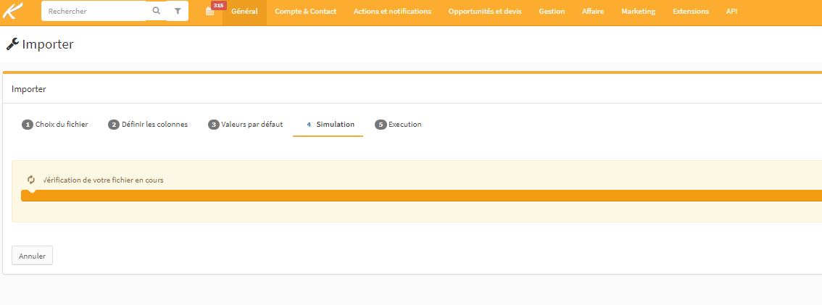Screen dimensions: 822x305
Task: Open the Gestion menu
Action: (x=552, y=12)
